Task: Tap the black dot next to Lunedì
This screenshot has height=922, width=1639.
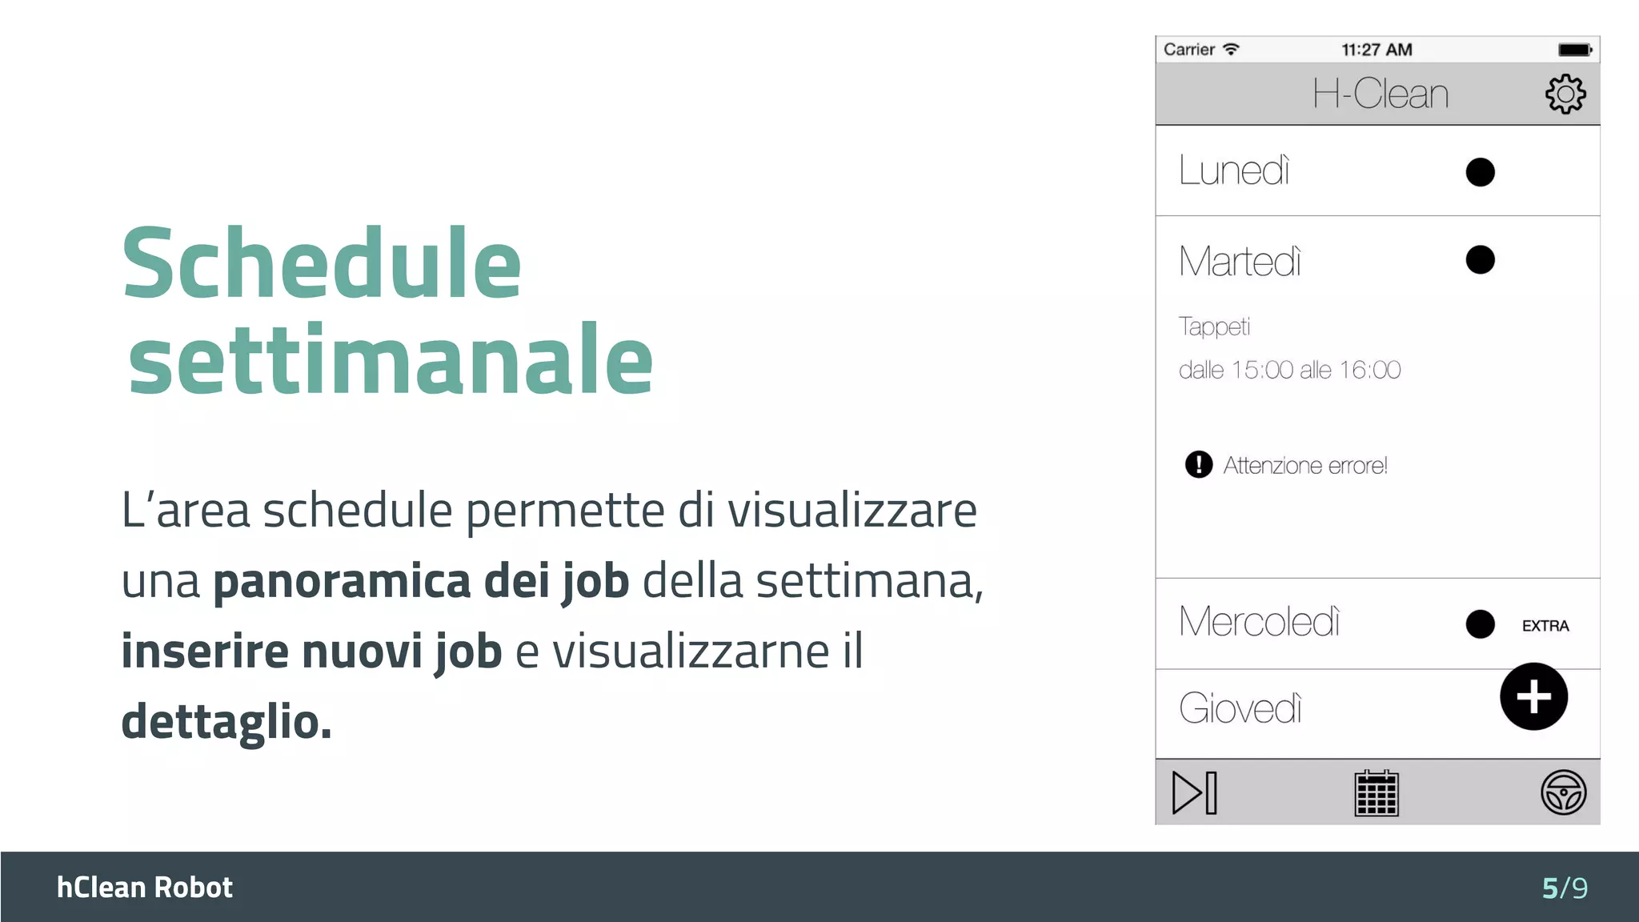Action: click(1480, 172)
